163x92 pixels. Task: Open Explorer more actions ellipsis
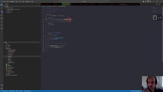(39, 4)
